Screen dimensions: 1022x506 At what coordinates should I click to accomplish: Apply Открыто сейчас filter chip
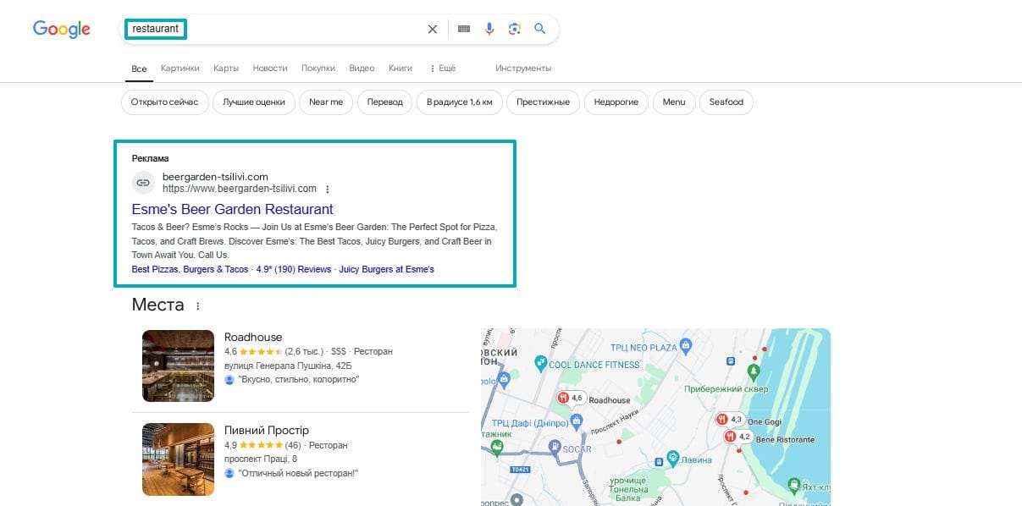coord(165,102)
